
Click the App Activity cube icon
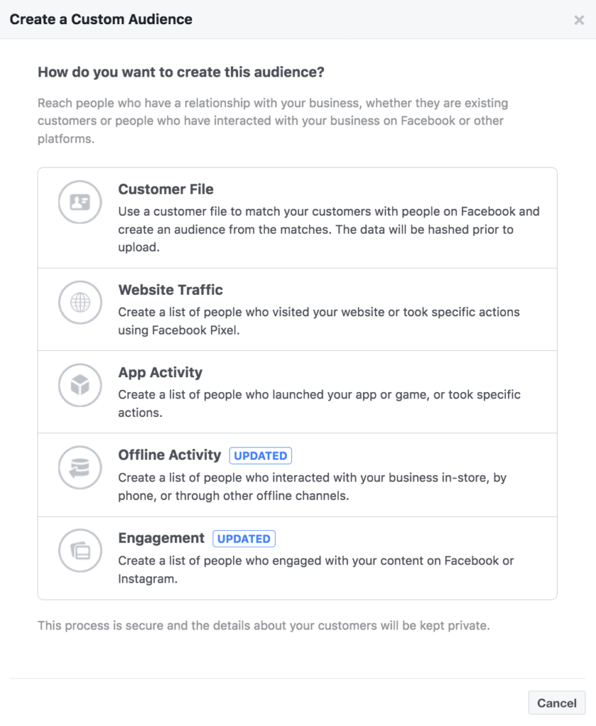click(80, 386)
